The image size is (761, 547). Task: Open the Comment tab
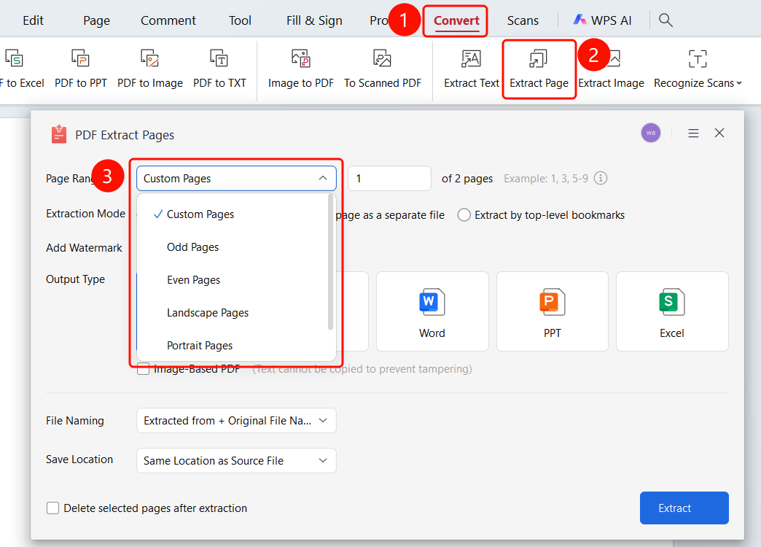pyautogui.click(x=168, y=20)
